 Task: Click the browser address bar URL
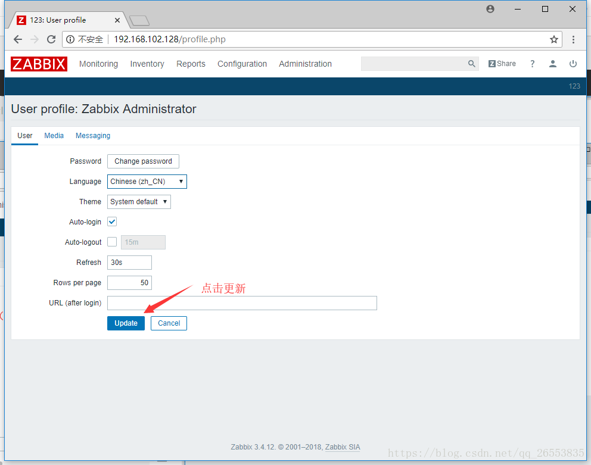point(170,39)
